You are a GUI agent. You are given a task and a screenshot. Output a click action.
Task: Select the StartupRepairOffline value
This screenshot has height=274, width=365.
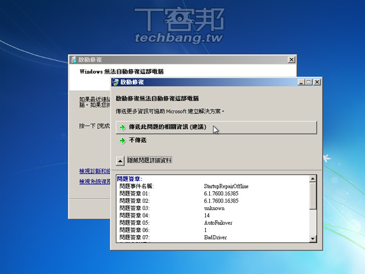pos(226,186)
